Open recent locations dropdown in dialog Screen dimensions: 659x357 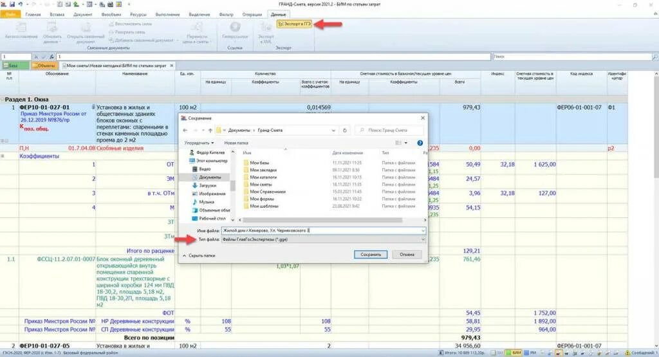(203, 130)
